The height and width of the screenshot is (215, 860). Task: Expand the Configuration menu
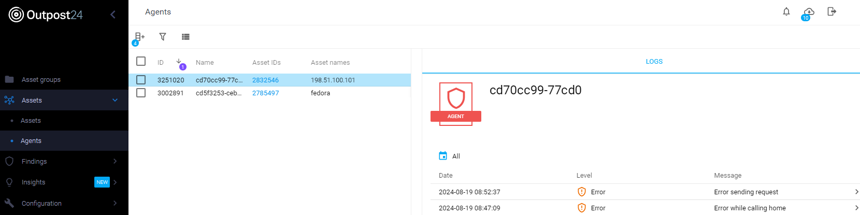[x=115, y=203]
